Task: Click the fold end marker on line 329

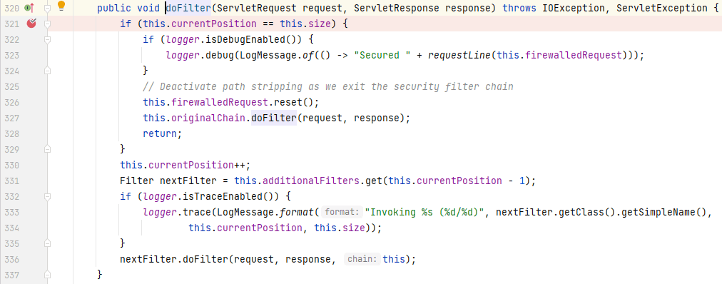Action: click(47, 148)
